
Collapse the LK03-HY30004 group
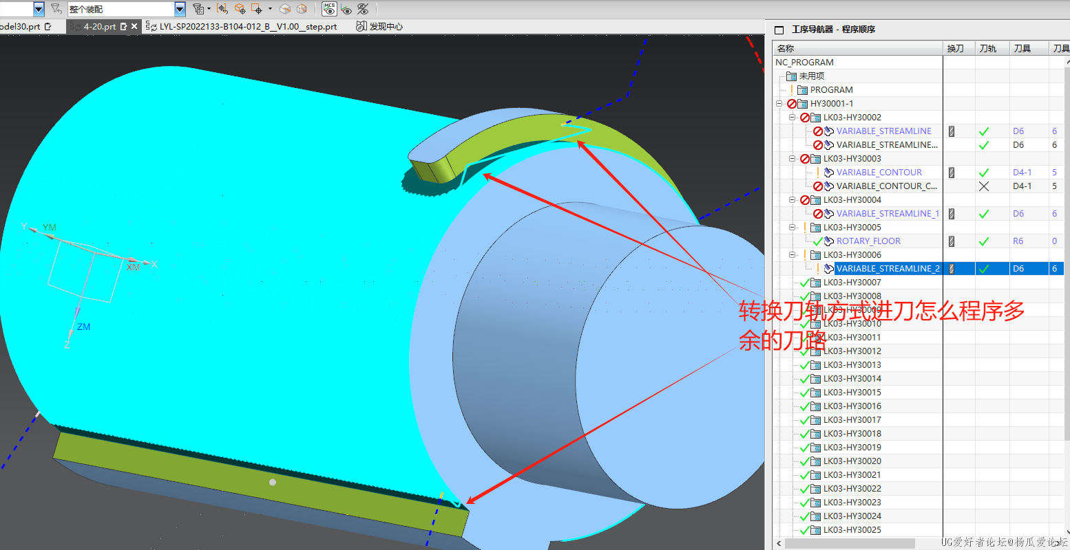click(793, 200)
